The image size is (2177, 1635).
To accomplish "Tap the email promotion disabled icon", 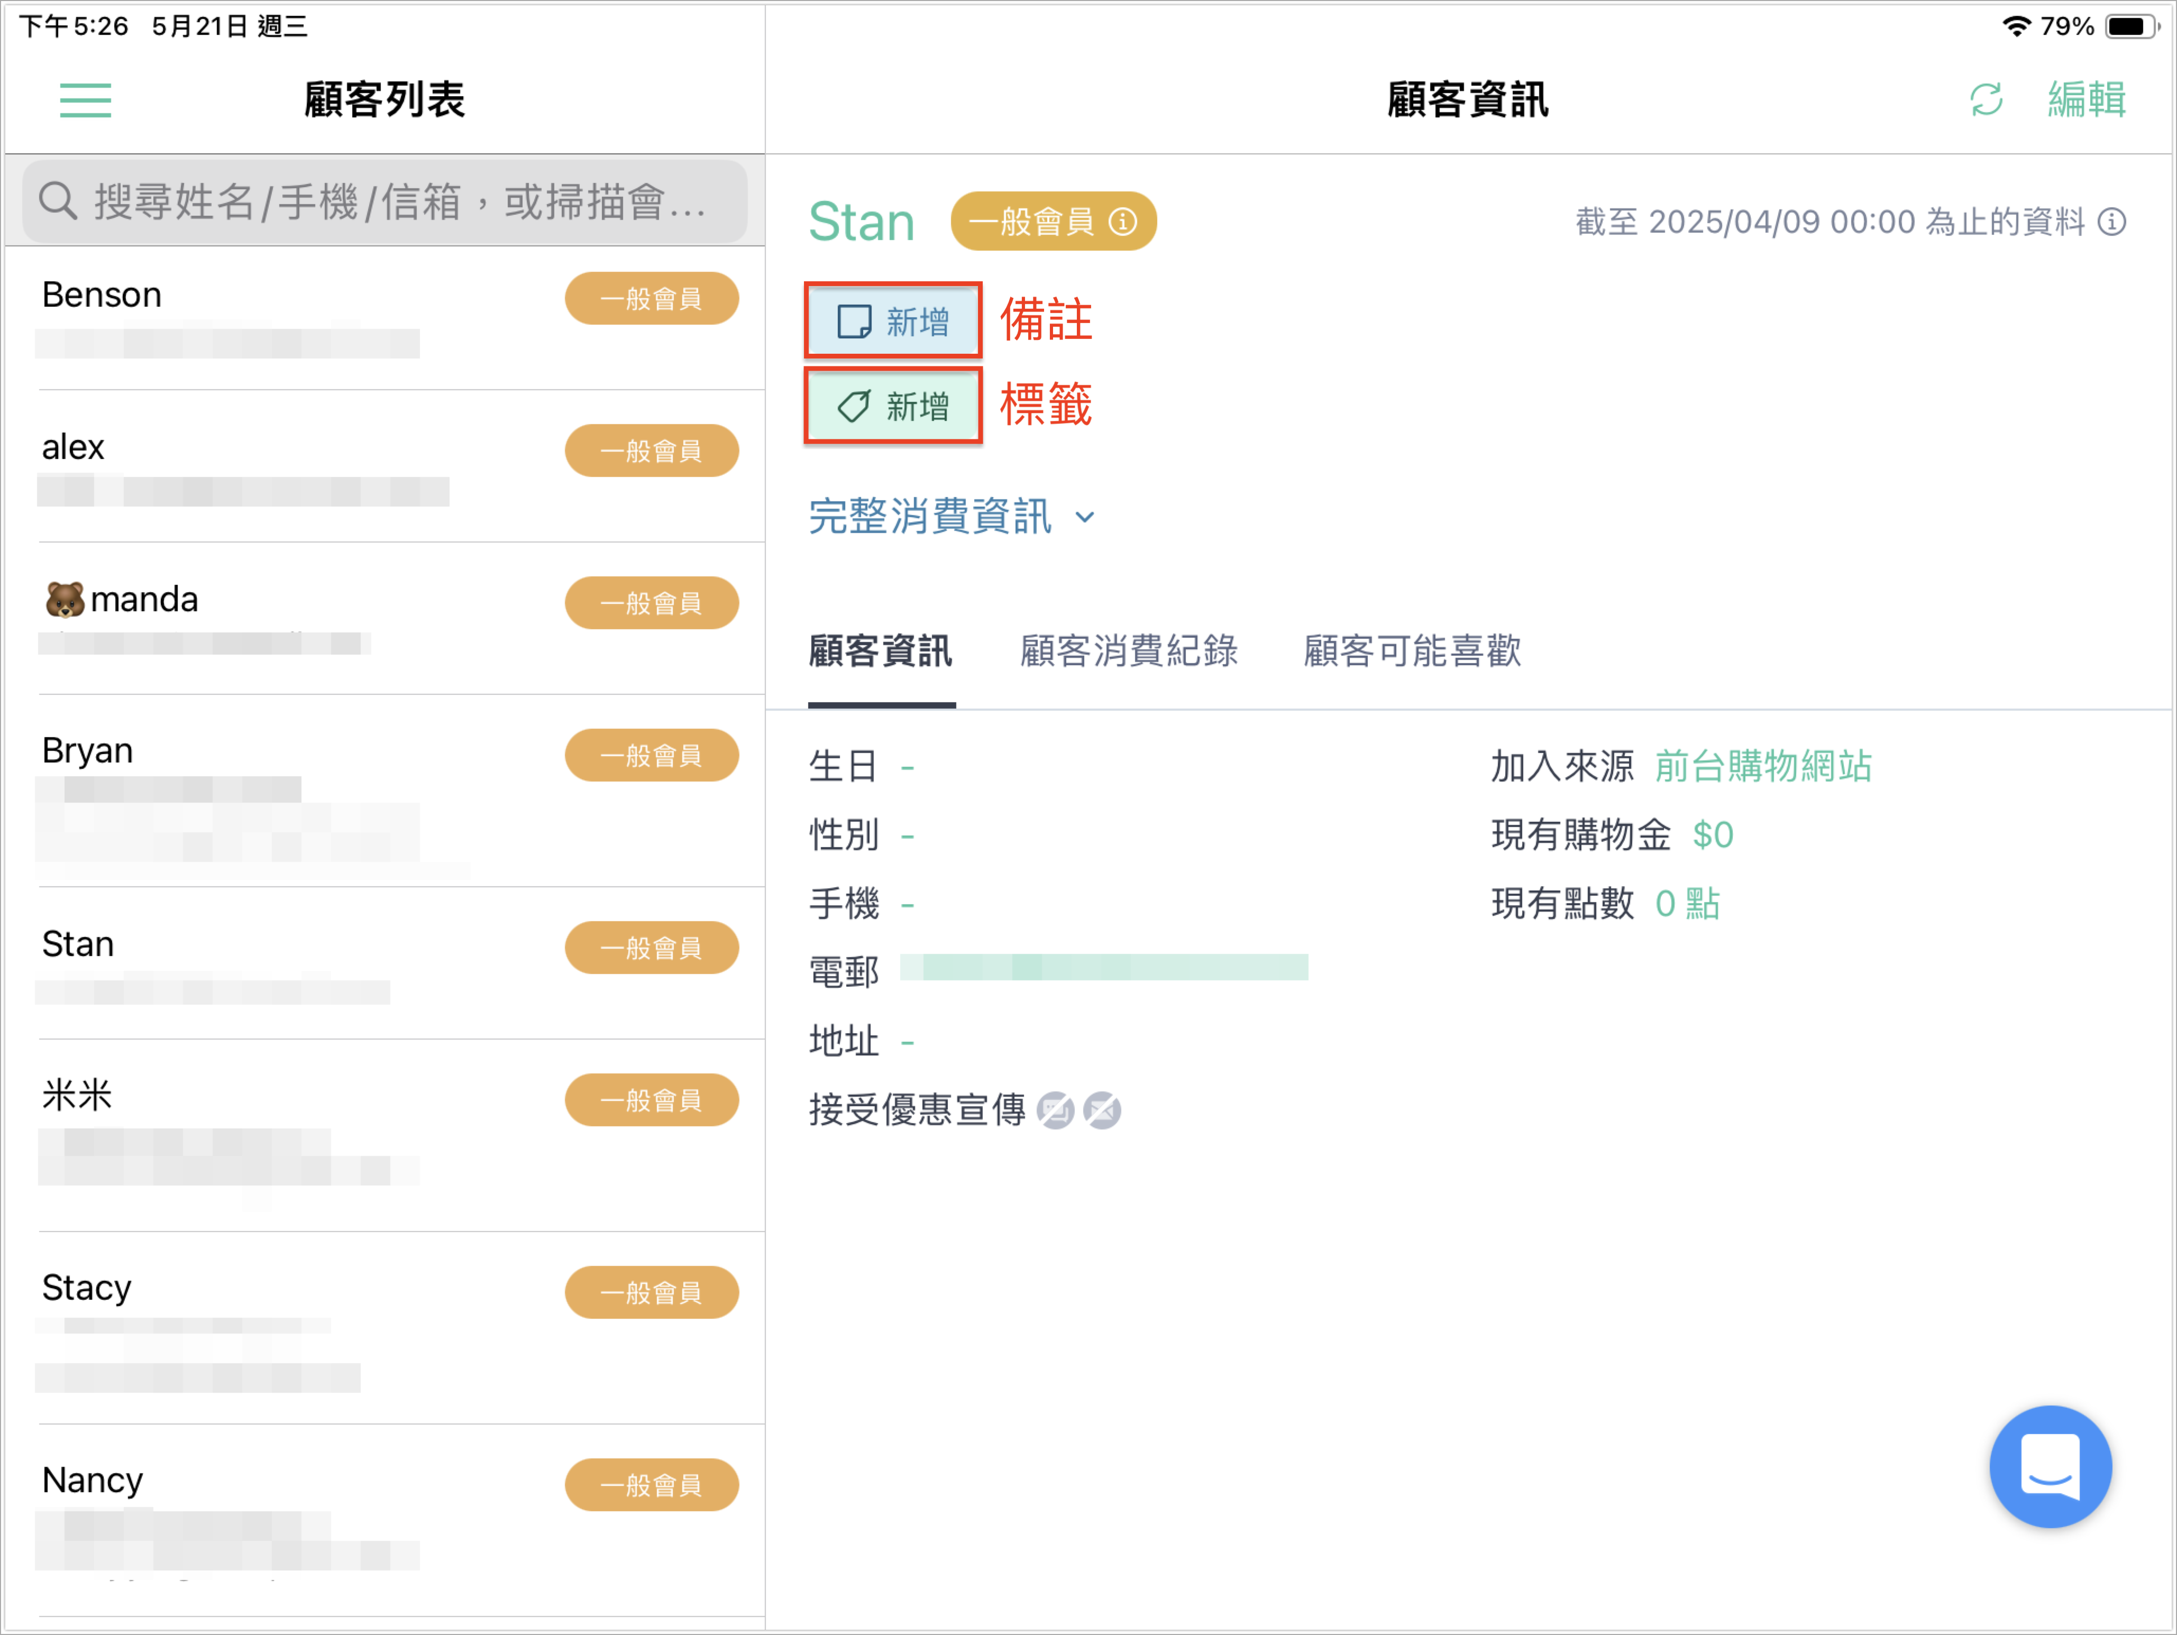I will pyautogui.click(x=1102, y=1110).
